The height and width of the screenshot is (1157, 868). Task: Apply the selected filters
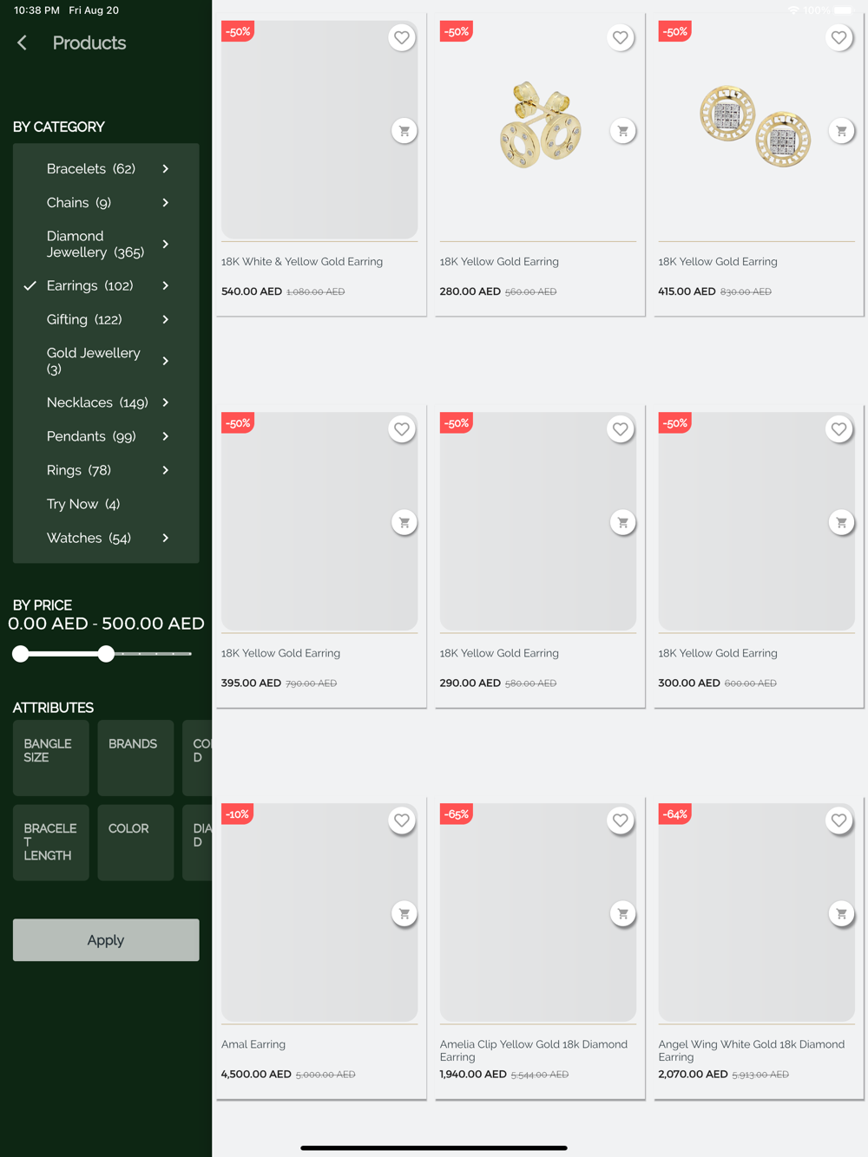(x=106, y=939)
